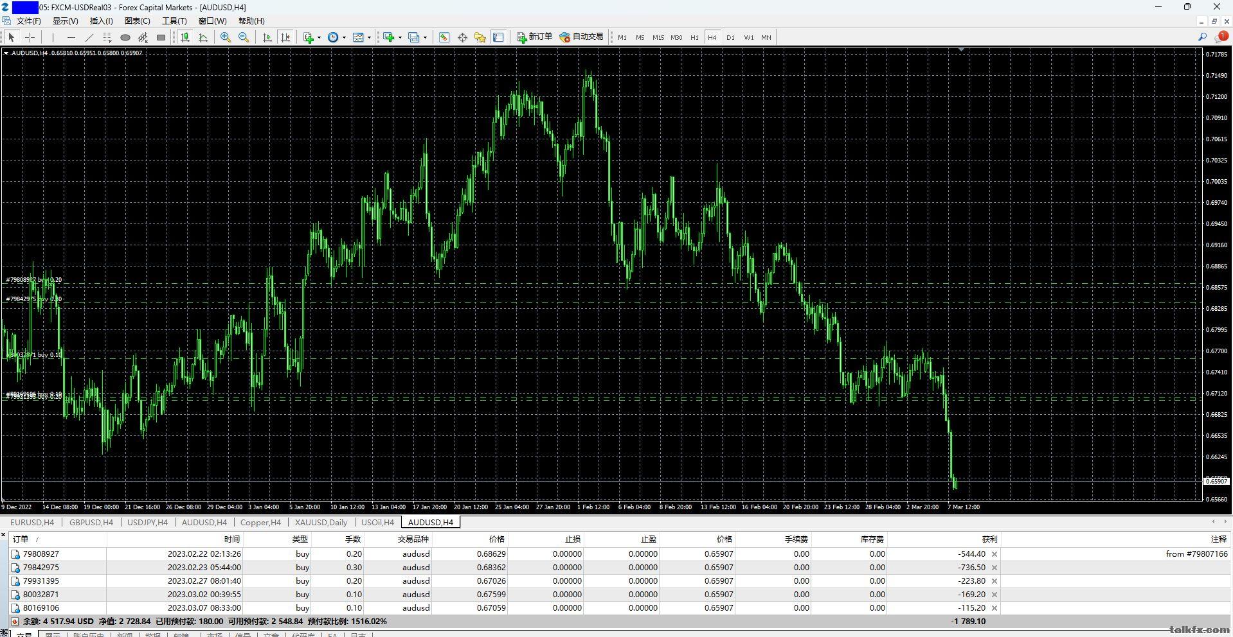The image size is (1233, 637).
Task: Switch to the Copper,H4 chart tab
Action: (260, 522)
